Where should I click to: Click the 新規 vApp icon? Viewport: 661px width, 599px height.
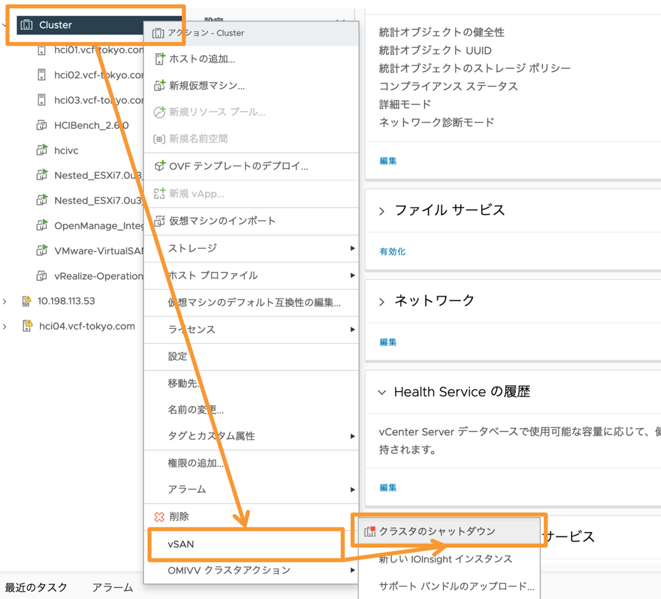coord(160,193)
